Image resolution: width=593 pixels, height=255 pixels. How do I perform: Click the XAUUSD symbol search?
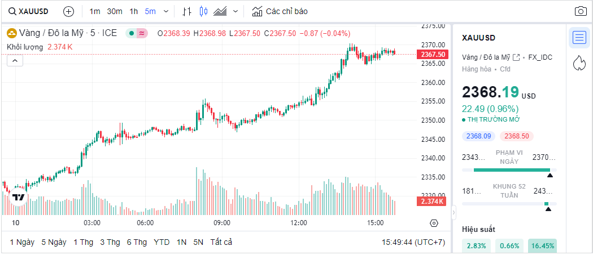coord(28,11)
